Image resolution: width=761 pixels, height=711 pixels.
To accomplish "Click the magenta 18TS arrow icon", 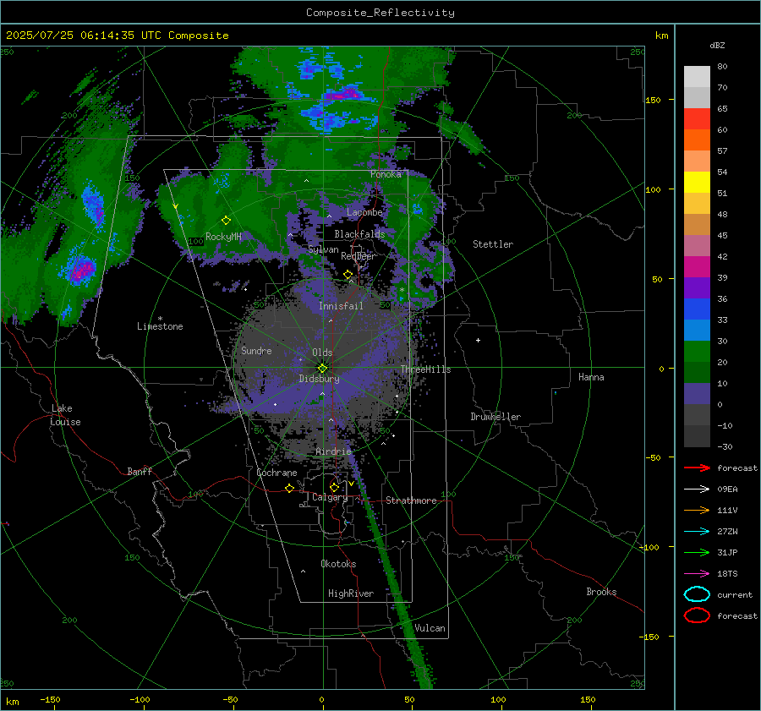I will [x=697, y=574].
